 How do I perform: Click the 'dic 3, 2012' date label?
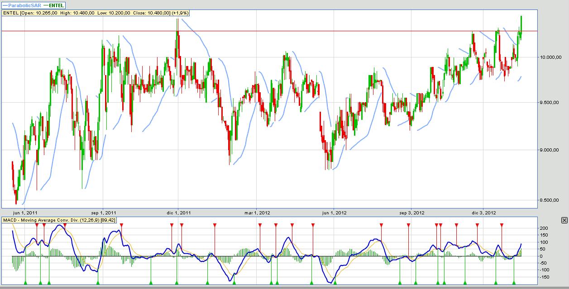[484, 213]
